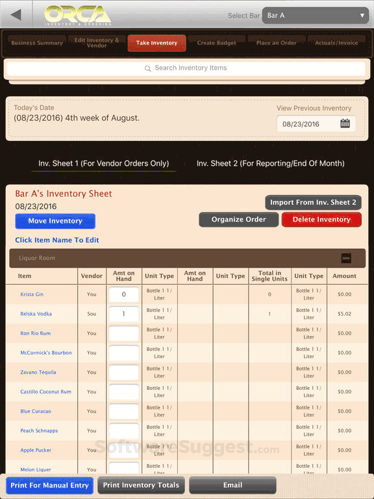Collapse the Liquor Room section

tap(346, 258)
